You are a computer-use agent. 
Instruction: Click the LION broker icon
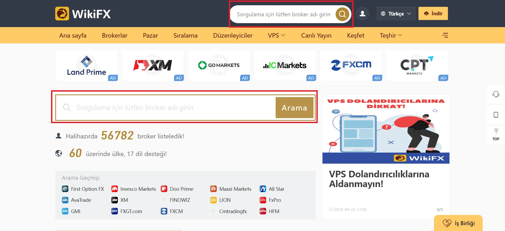tap(213, 200)
